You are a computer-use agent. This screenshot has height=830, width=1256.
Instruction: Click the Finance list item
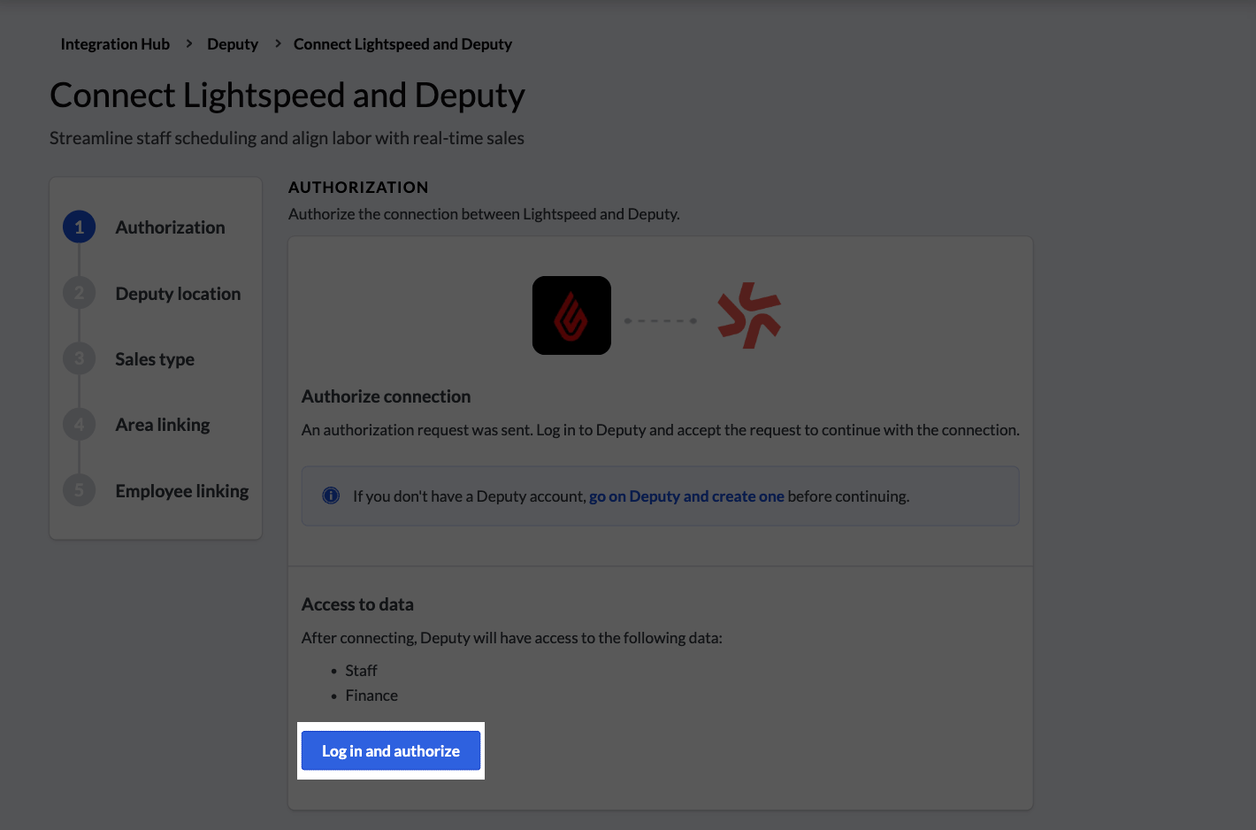[x=371, y=695]
